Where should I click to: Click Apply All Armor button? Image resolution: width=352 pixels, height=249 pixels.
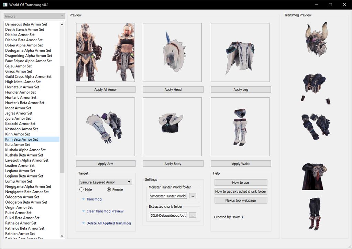click(106, 89)
